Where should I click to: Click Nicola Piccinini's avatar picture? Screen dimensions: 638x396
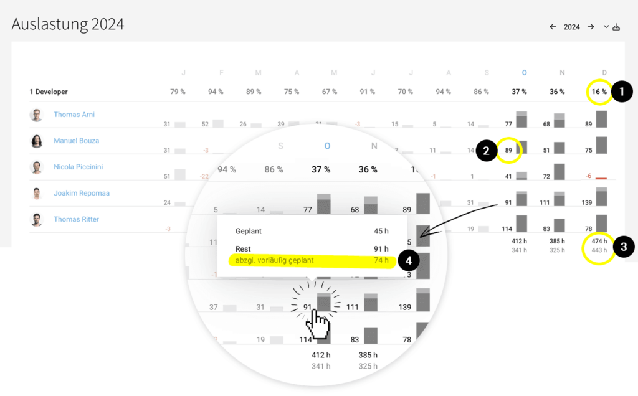(x=37, y=167)
